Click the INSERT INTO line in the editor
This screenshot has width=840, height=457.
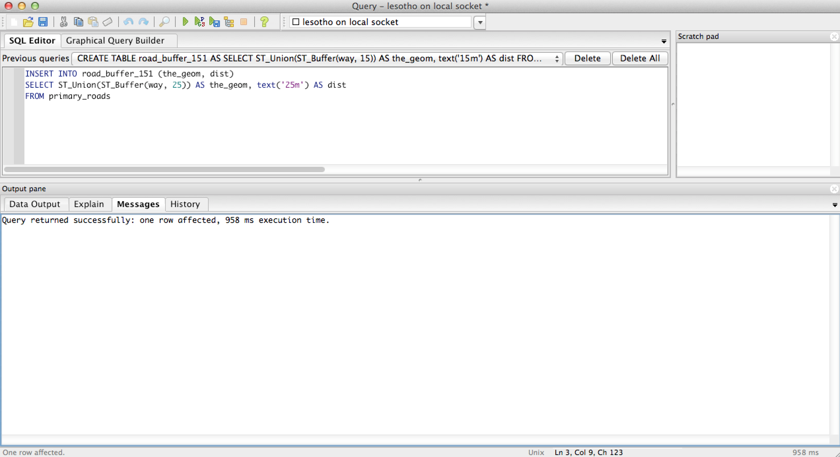129,74
